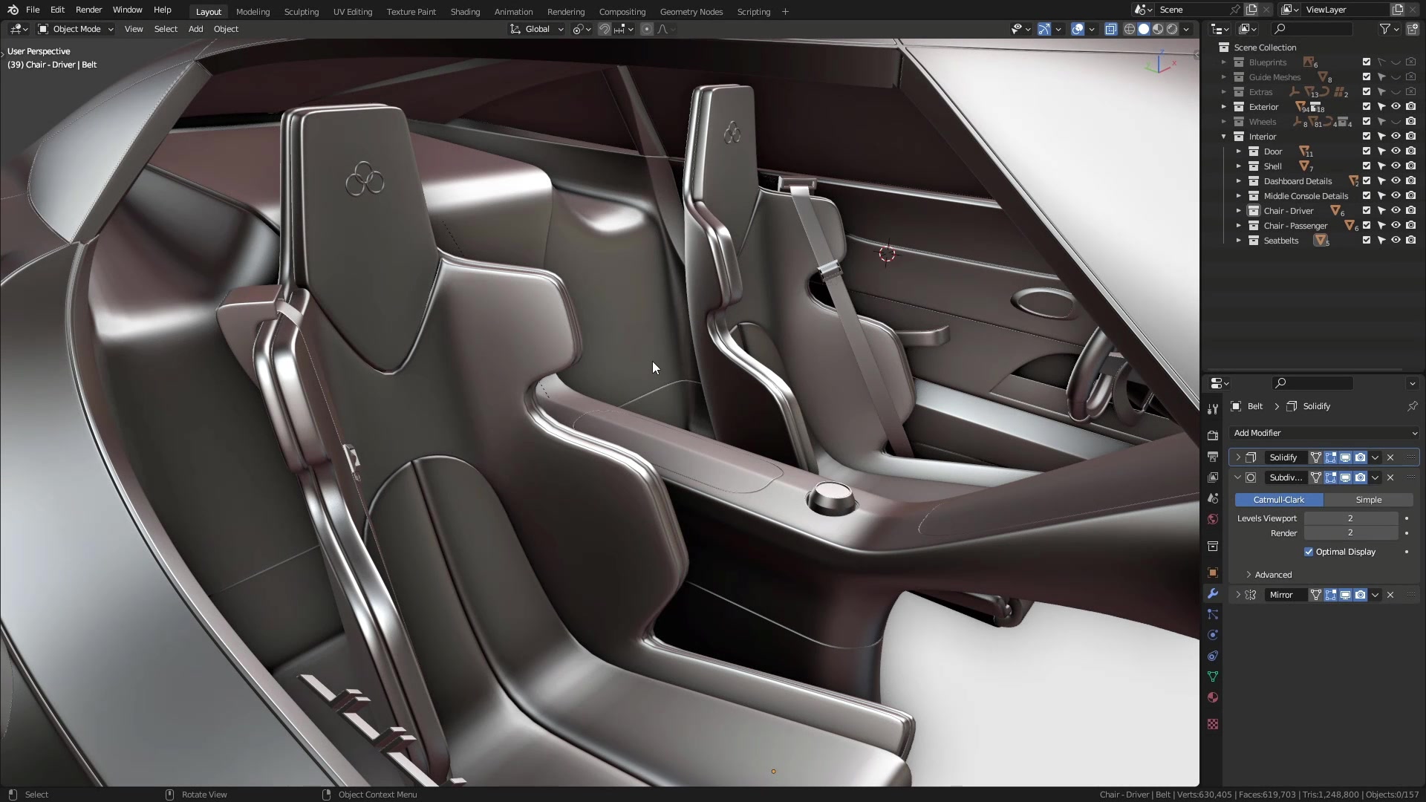Remove the Mirror modifier with X

tap(1390, 595)
